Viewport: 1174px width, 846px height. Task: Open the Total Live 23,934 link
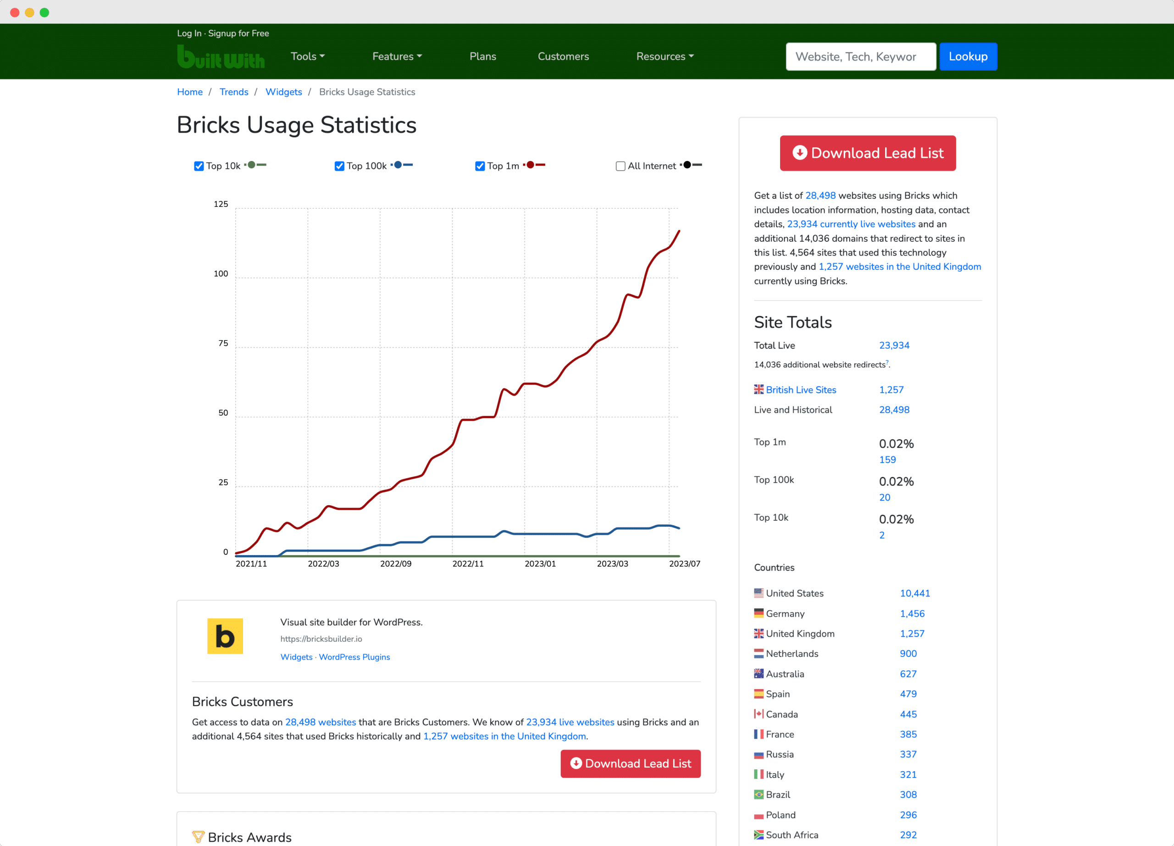(894, 345)
